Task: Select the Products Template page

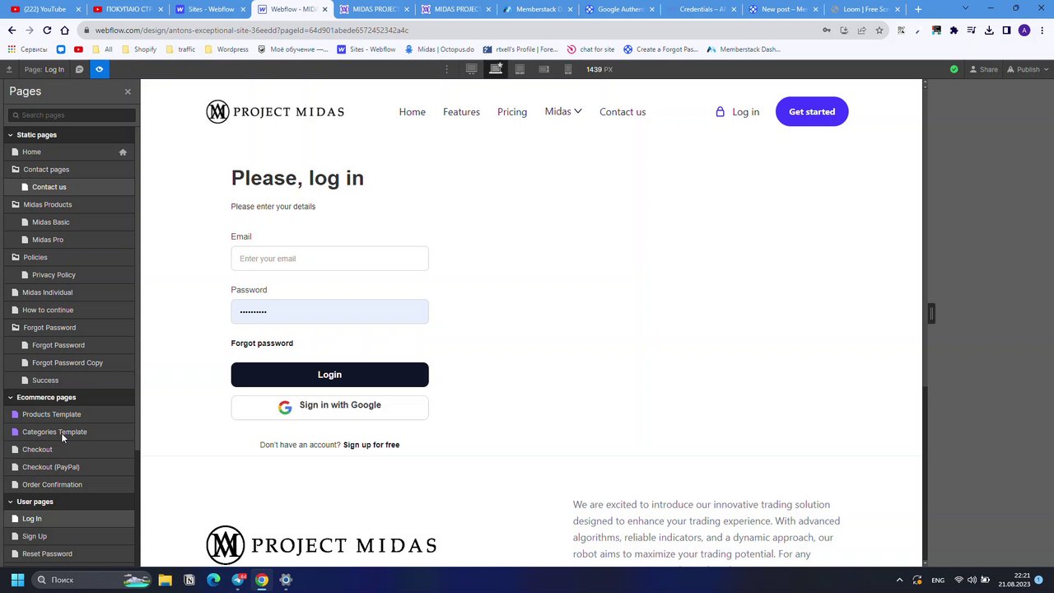Action: click(x=51, y=414)
